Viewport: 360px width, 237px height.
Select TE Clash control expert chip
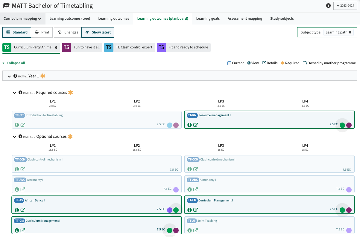(x=130, y=47)
